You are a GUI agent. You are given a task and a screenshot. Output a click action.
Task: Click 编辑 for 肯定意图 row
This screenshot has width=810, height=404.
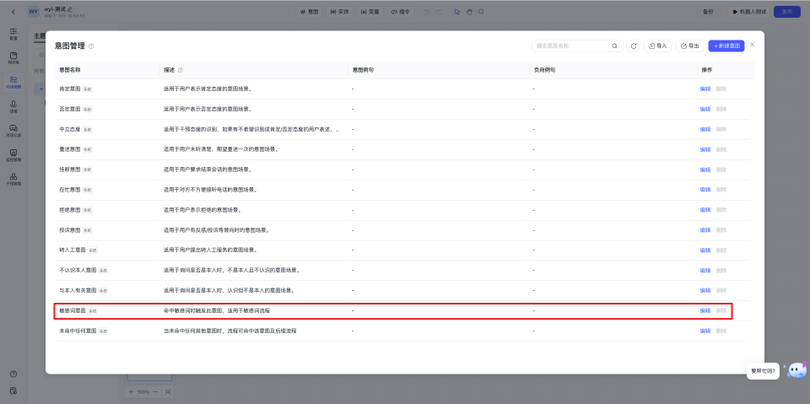click(705, 89)
